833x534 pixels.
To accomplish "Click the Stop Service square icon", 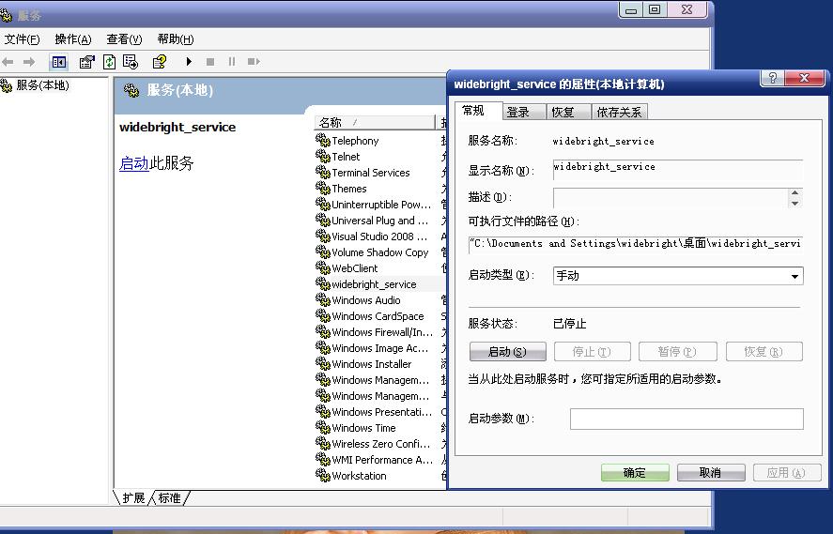I will [210, 62].
